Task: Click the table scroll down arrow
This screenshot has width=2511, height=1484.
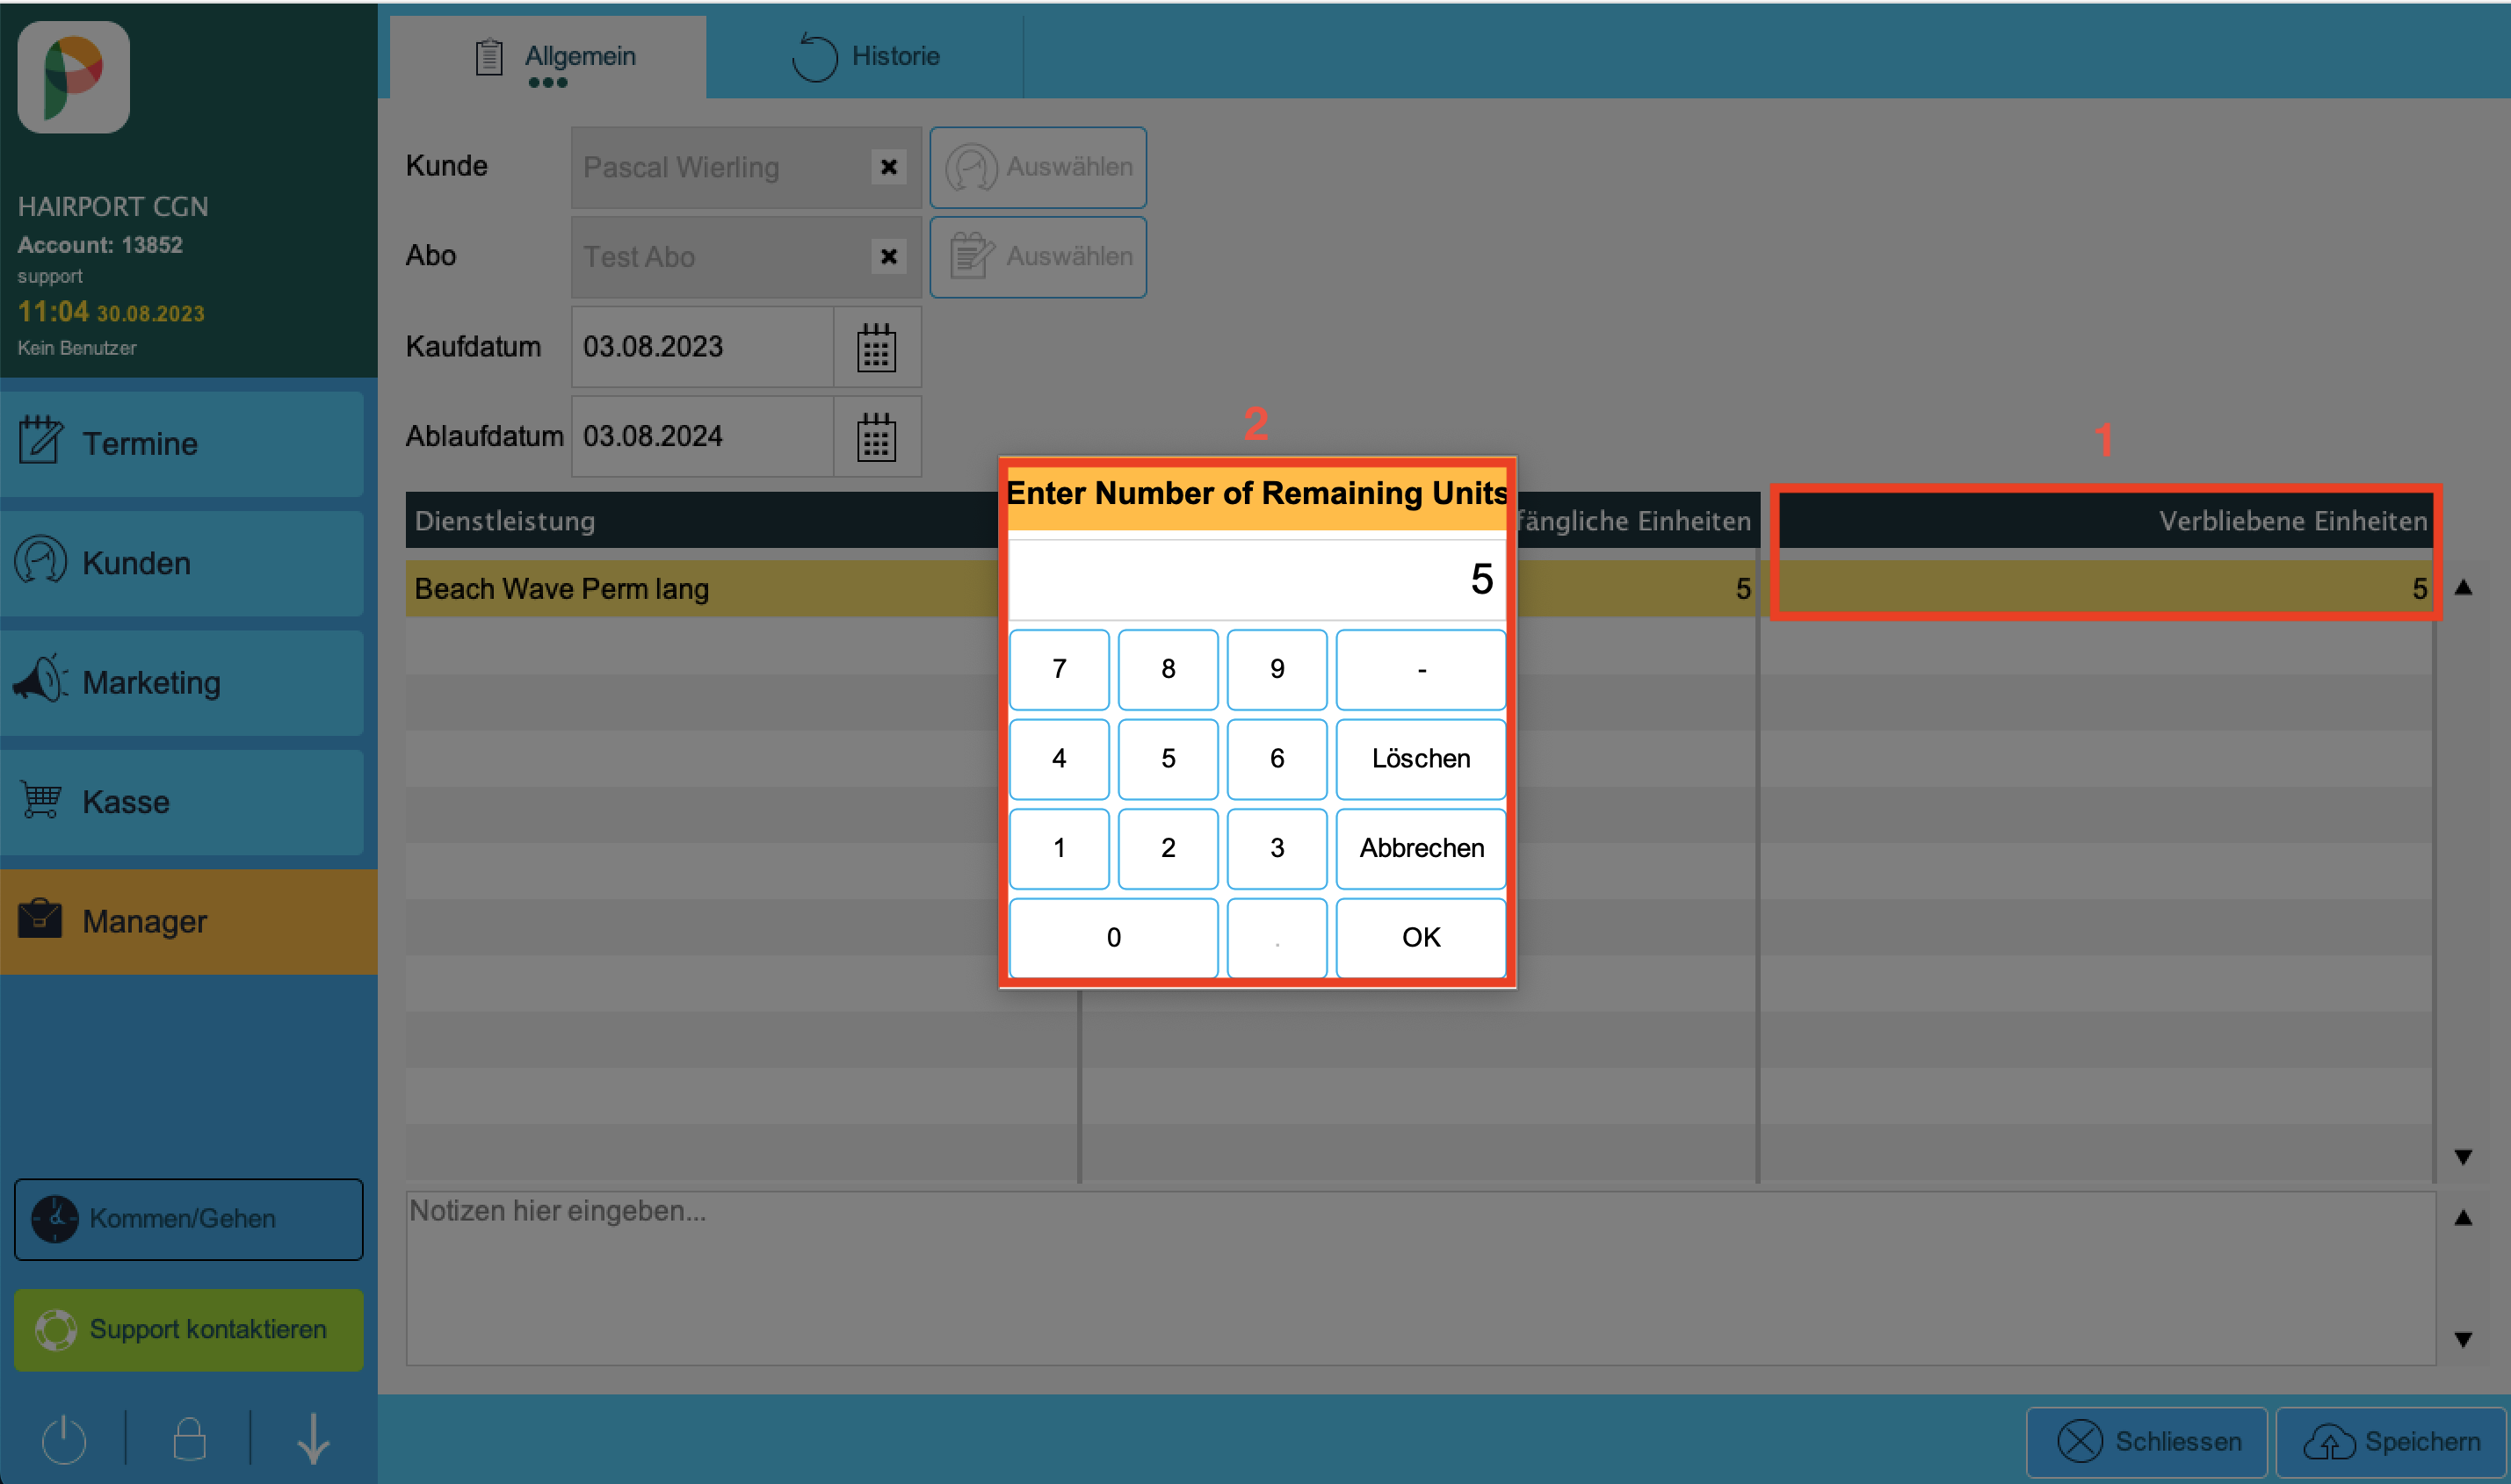Action: pos(2464,1157)
